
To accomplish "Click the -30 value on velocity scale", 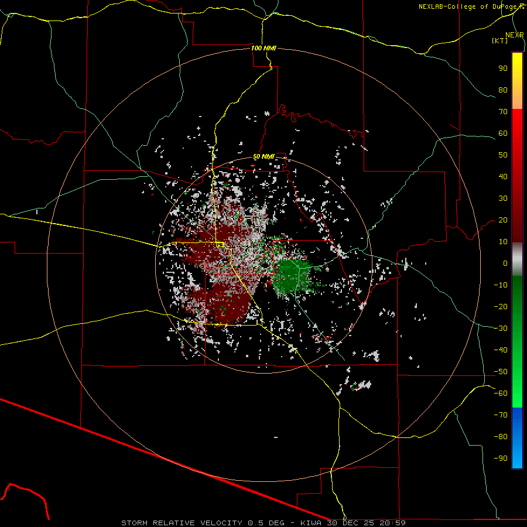I will pos(501,328).
